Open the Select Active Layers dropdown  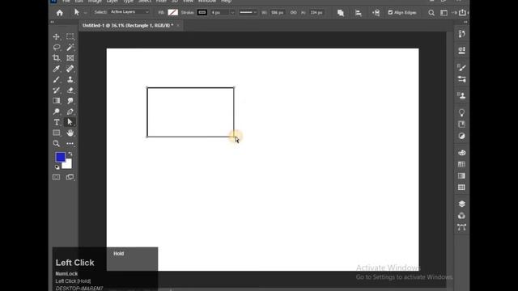(129, 12)
